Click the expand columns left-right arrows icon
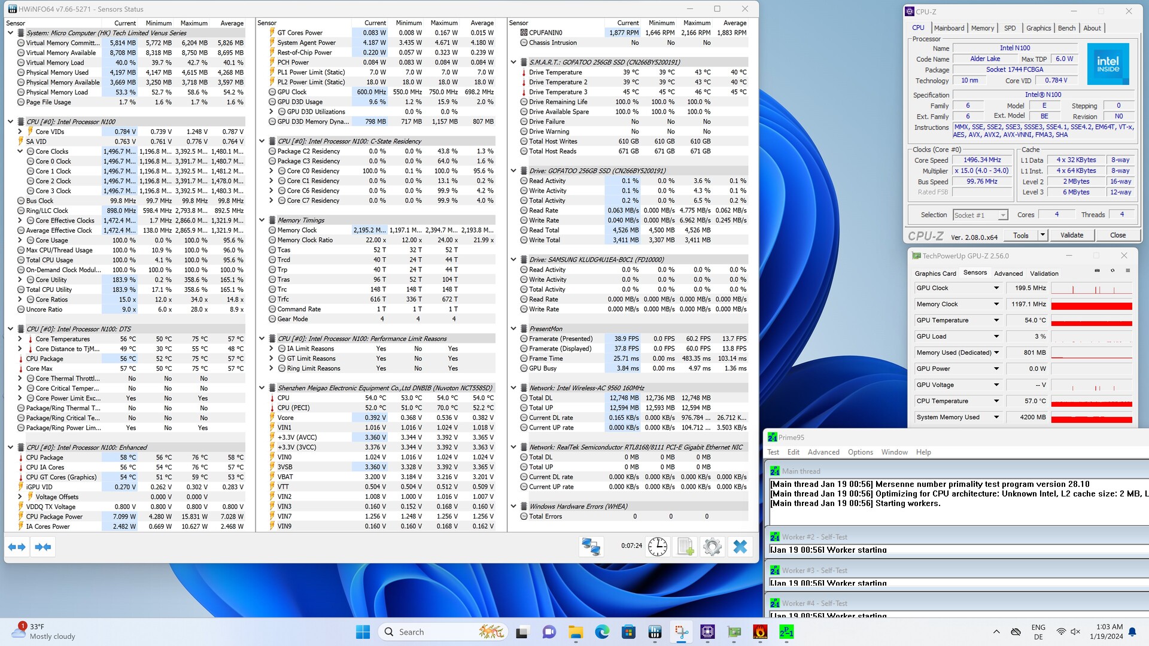Image resolution: width=1149 pixels, height=646 pixels. point(17,547)
